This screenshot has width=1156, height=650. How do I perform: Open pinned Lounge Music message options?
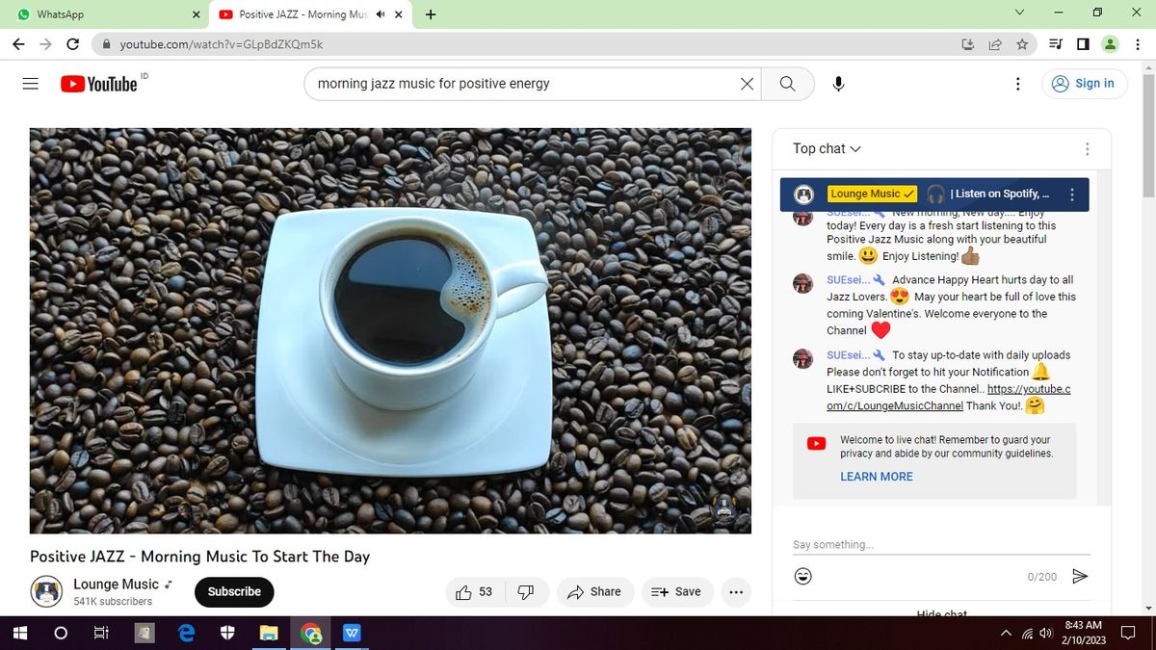click(1072, 195)
